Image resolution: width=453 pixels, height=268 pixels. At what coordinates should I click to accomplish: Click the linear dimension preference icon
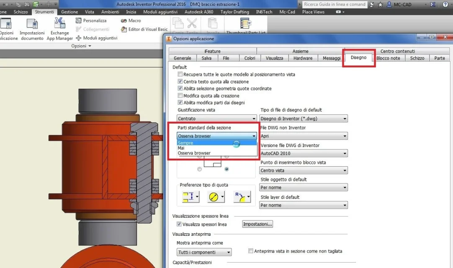click(x=190, y=196)
